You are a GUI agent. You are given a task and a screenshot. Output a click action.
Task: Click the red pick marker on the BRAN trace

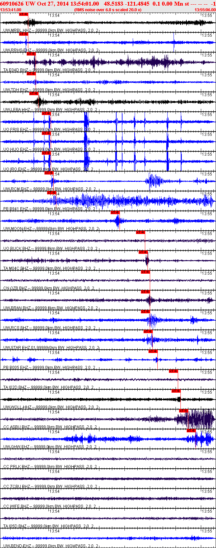coord(145,292)
